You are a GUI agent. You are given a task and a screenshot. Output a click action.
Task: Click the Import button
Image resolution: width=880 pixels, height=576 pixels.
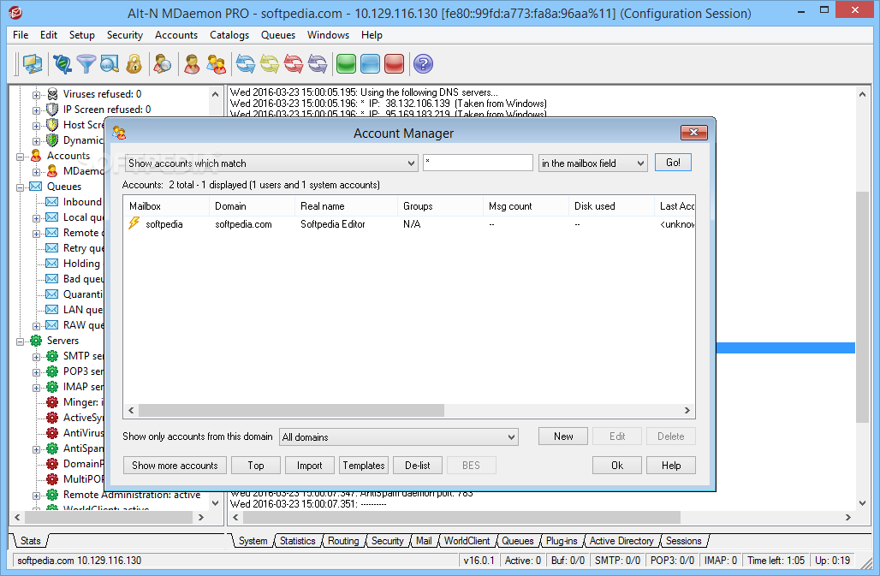309,466
